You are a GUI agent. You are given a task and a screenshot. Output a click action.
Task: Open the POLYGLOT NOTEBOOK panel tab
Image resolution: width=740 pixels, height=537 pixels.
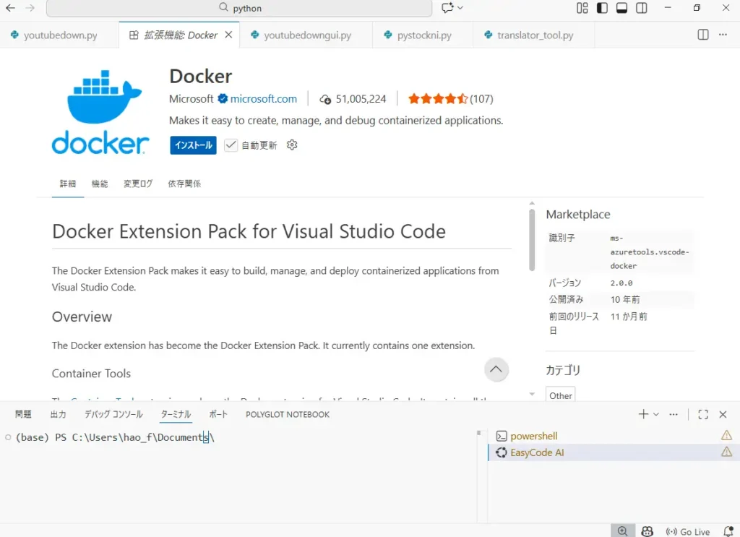(x=288, y=414)
